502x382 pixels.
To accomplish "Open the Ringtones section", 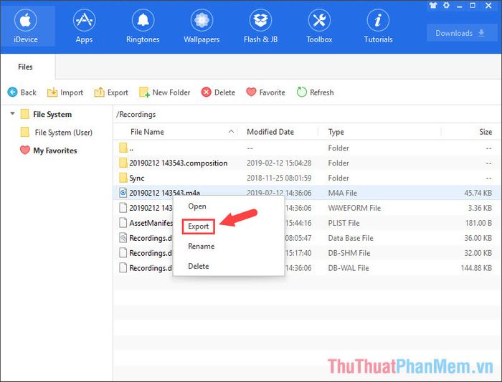I will point(143,27).
